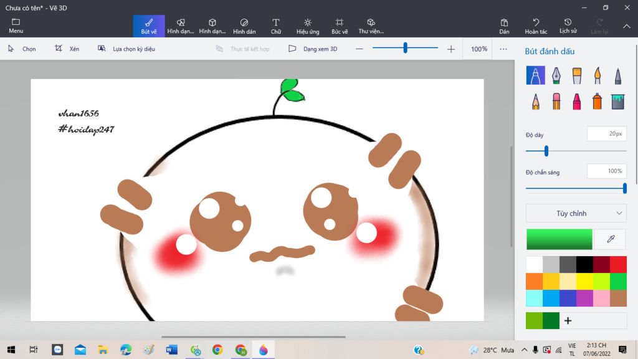Image resolution: width=638 pixels, height=359 pixels.
Task: Choose the dark red color swatch
Action: 601,264
